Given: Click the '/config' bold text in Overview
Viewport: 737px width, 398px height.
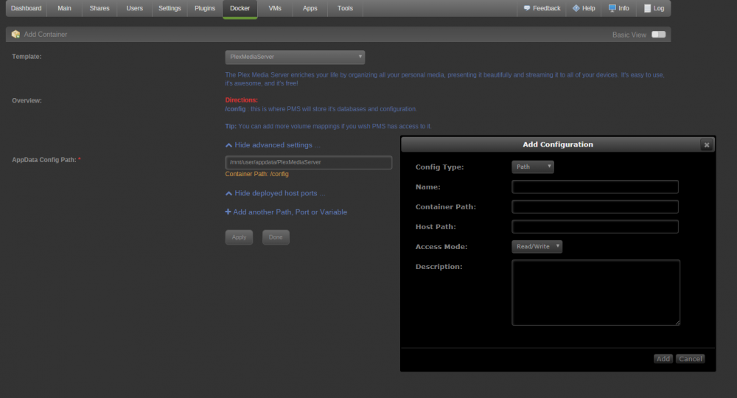Looking at the screenshot, I should tap(236, 109).
